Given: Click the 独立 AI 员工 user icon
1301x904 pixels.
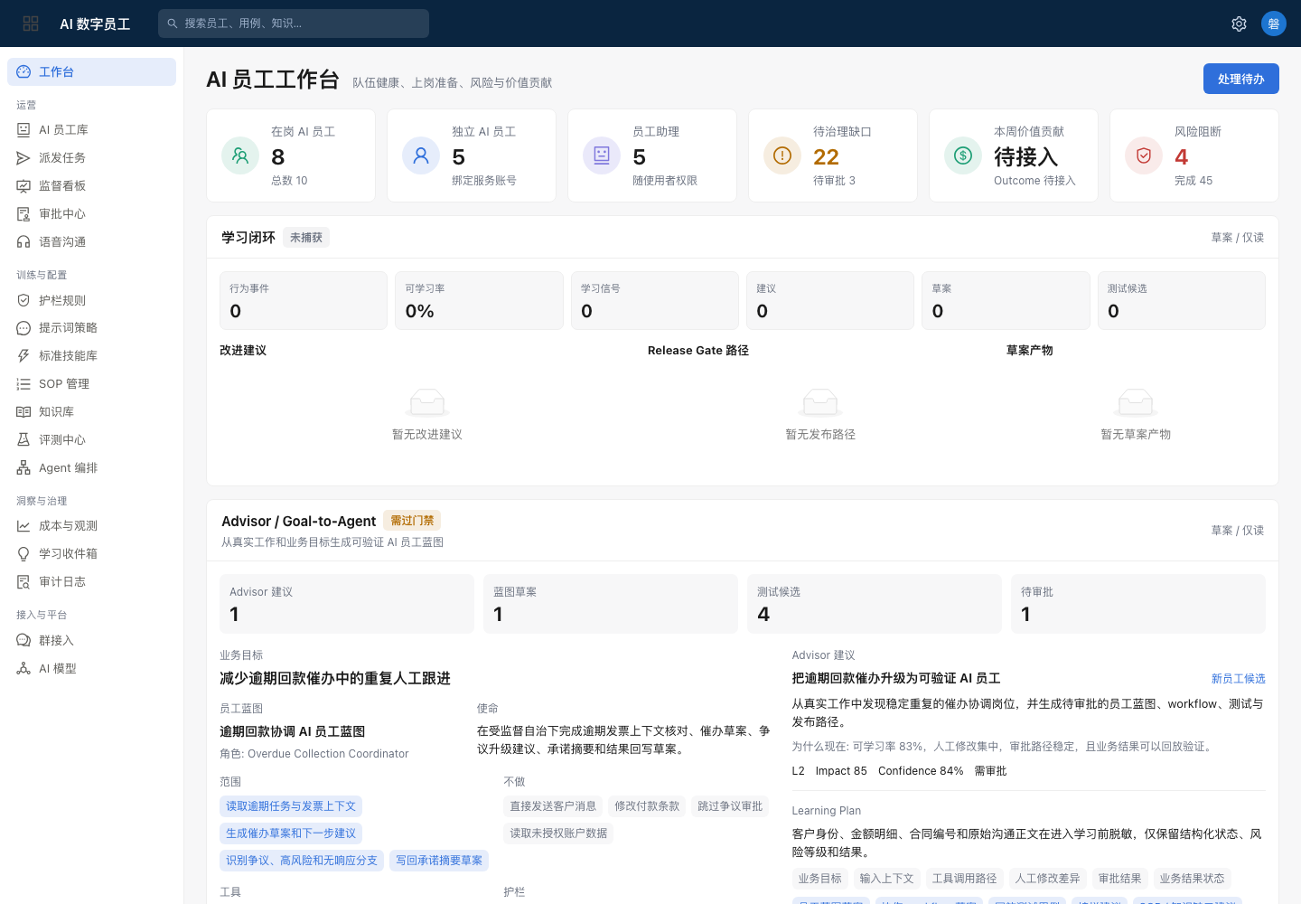Looking at the screenshot, I should pos(421,155).
